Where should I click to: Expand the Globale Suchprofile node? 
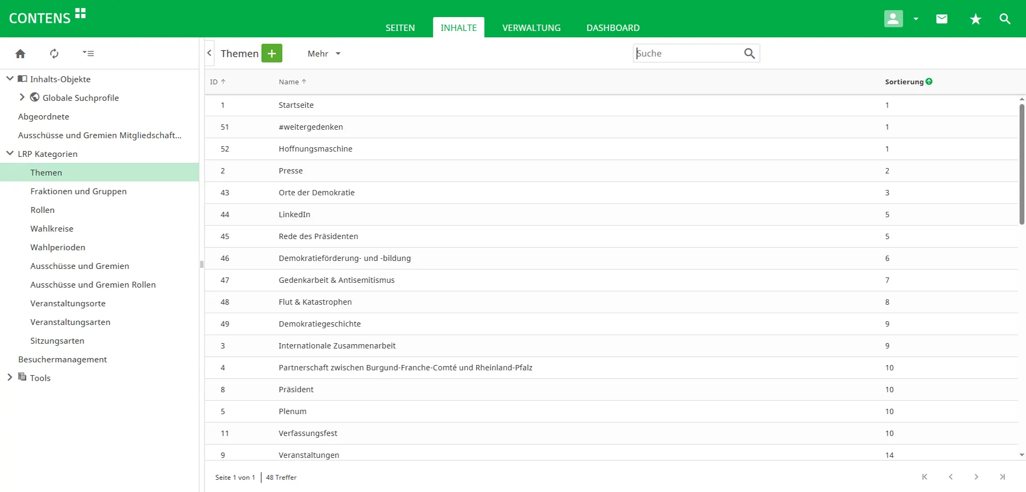point(22,97)
